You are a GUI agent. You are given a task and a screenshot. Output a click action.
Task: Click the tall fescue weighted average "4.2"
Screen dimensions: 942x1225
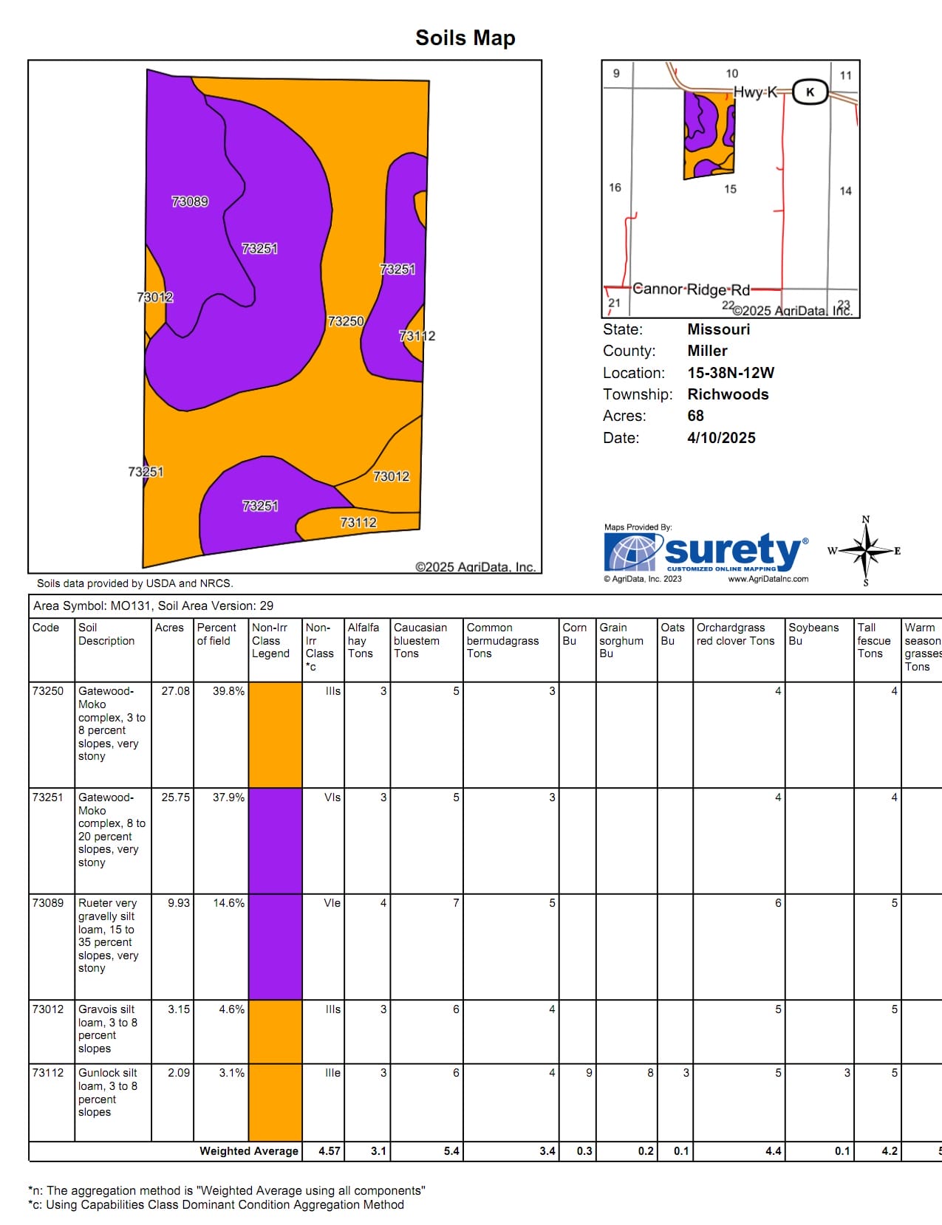point(890,1151)
